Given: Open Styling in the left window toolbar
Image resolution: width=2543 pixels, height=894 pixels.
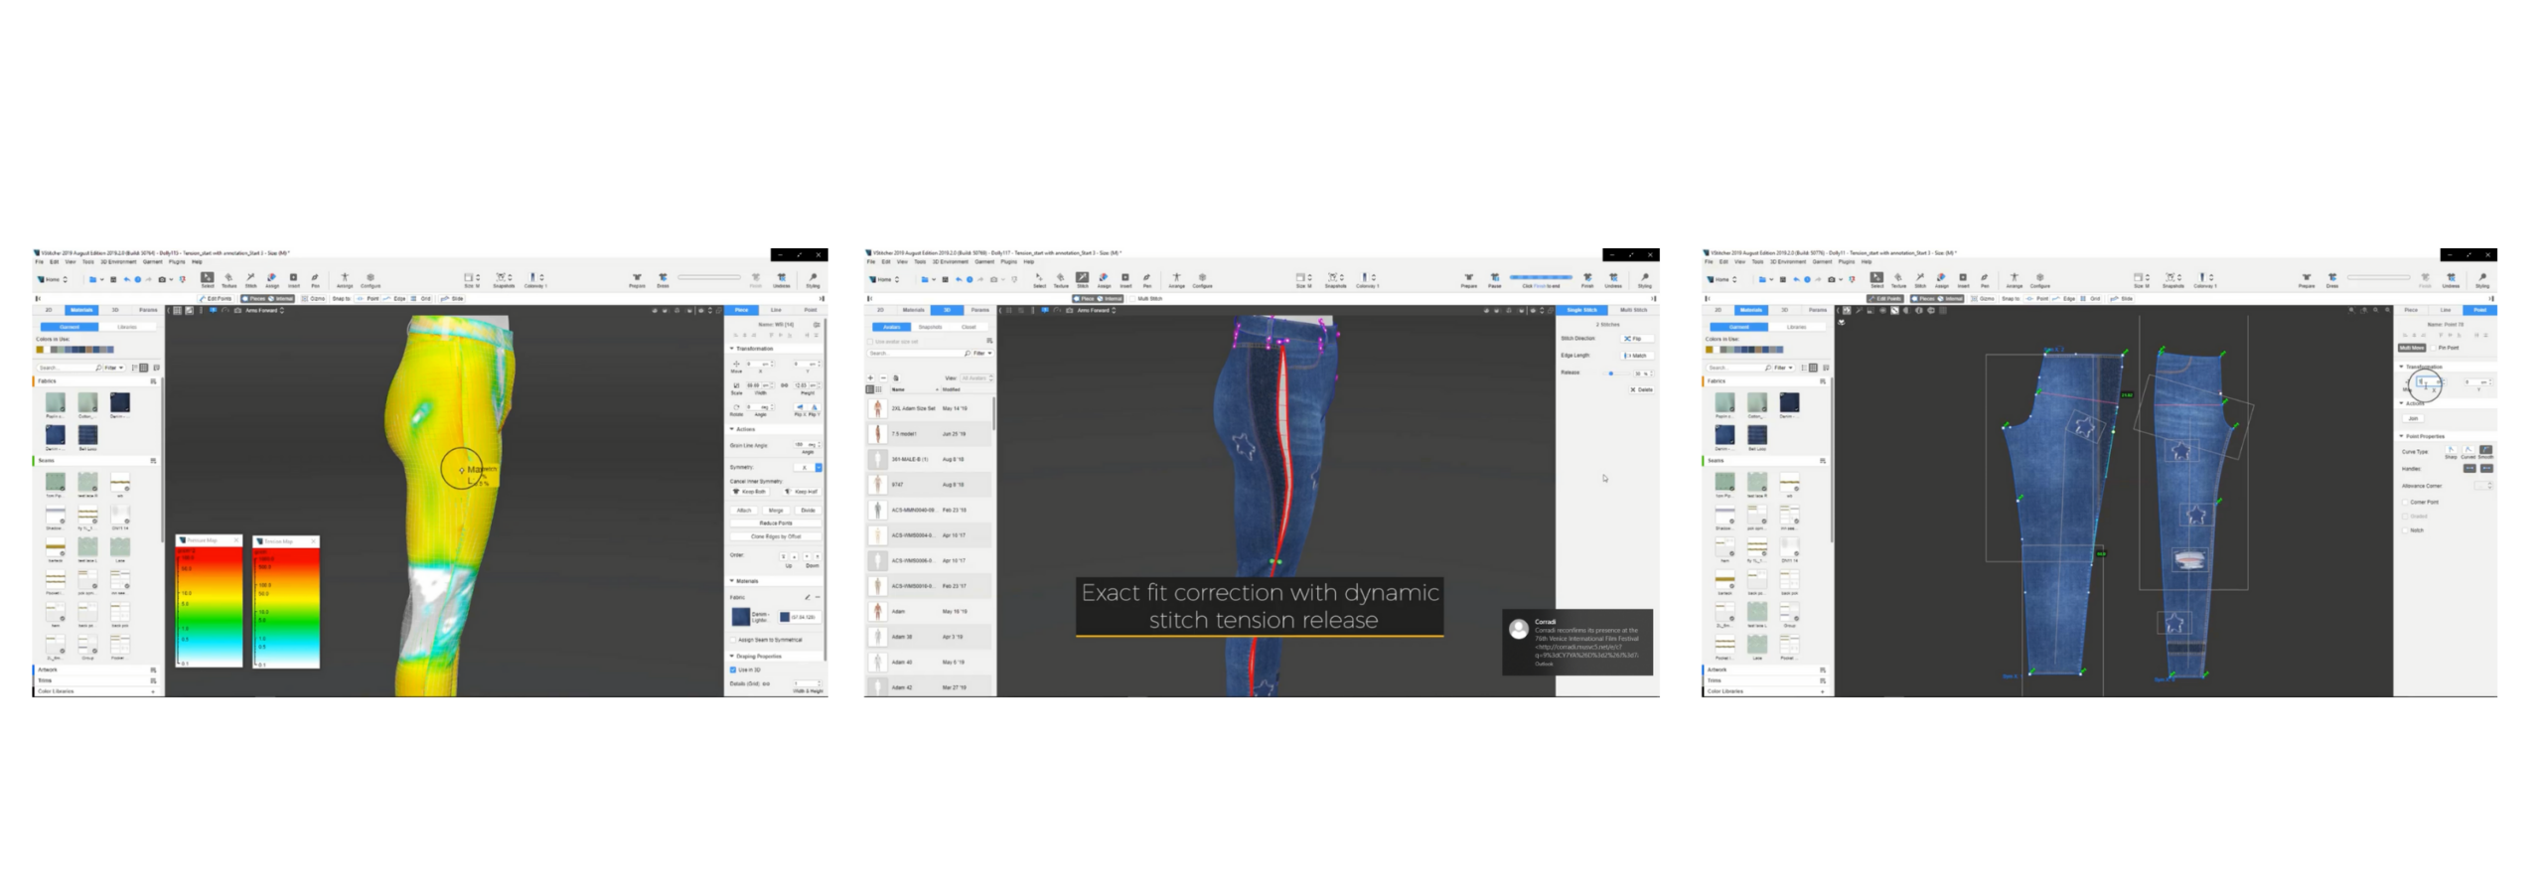Looking at the screenshot, I should tap(813, 279).
